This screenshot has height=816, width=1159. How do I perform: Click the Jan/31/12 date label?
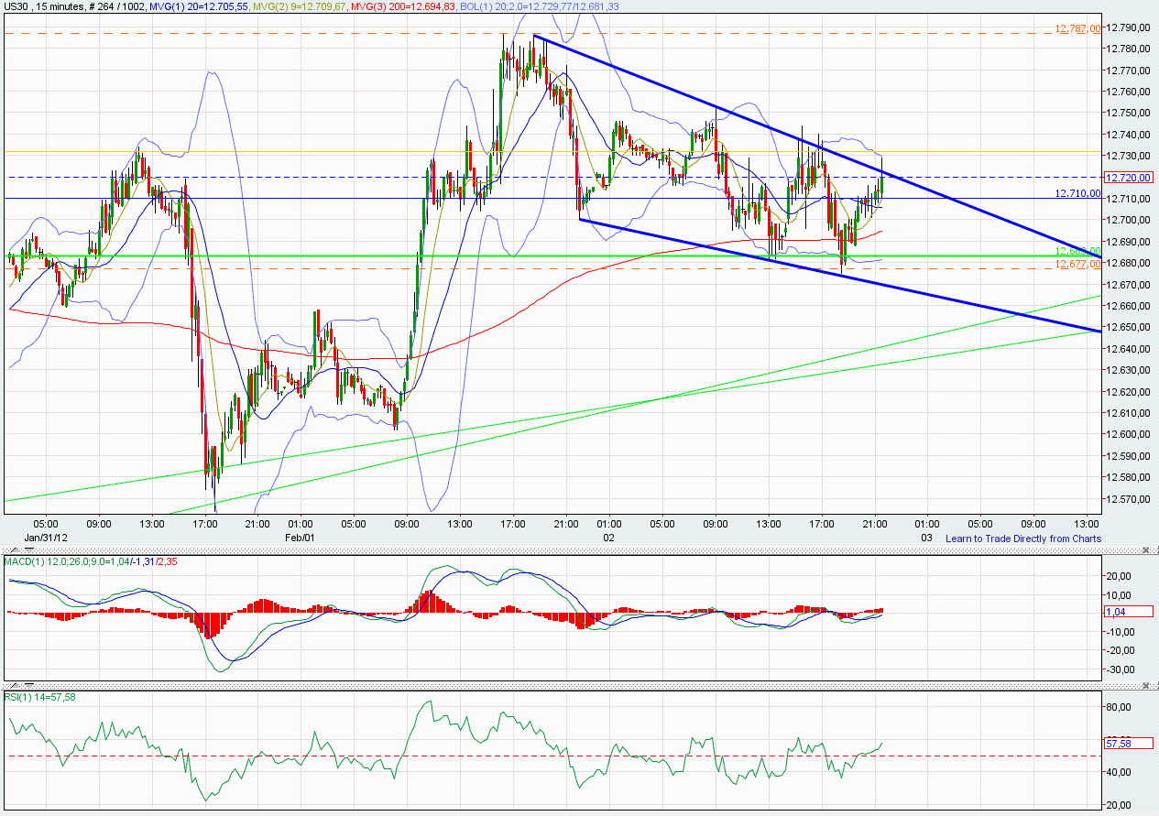click(x=46, y=538)
